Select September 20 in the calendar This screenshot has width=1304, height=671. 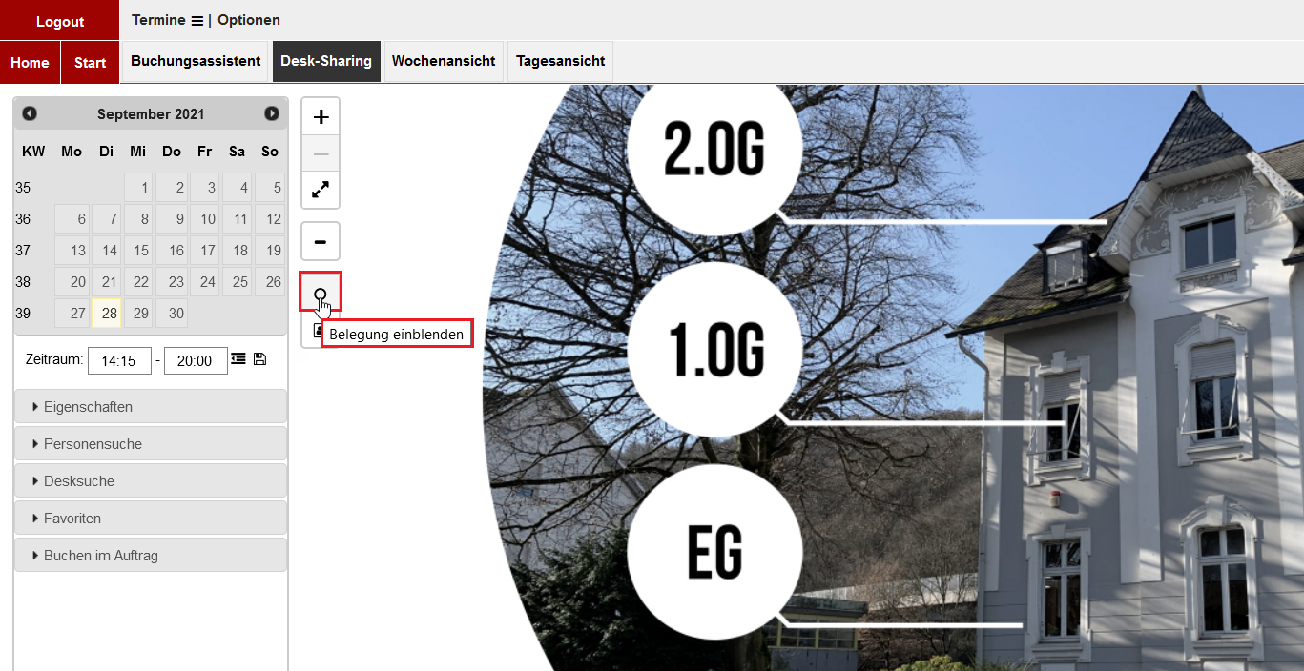coord(72,282)
